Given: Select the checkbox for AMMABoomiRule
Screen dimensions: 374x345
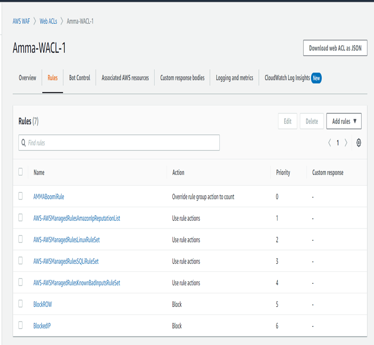Looking at the screenshot, I should (20, 196).
